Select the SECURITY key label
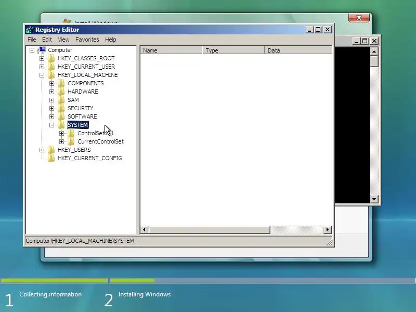This screenshot has height=312, width=416. (81, 108)
